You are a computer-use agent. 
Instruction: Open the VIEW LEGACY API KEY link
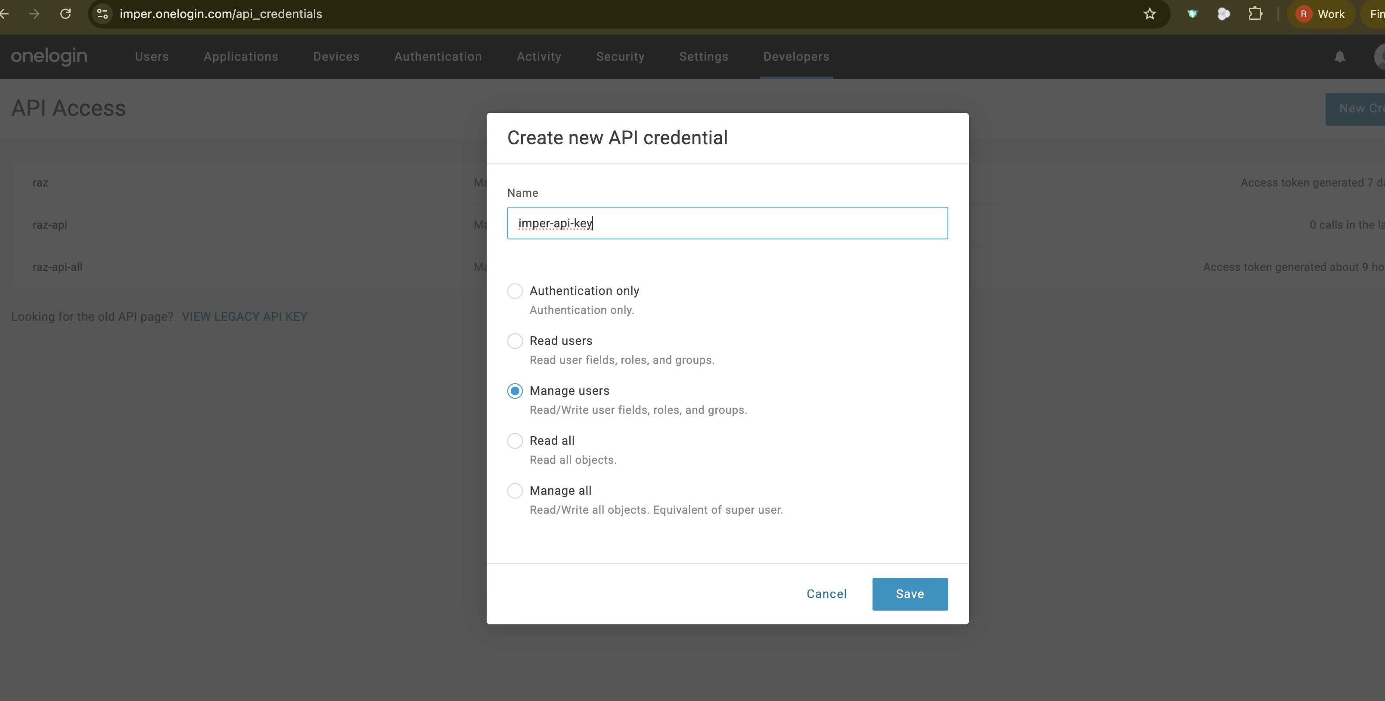point(245,316)
